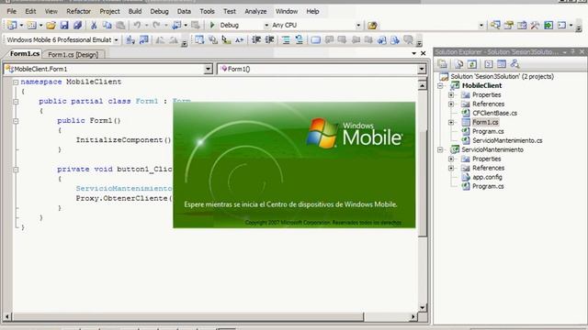Click the Find in Files icon
The height and width of the screenshot is (330, 588).
click(x=372, y=25)
